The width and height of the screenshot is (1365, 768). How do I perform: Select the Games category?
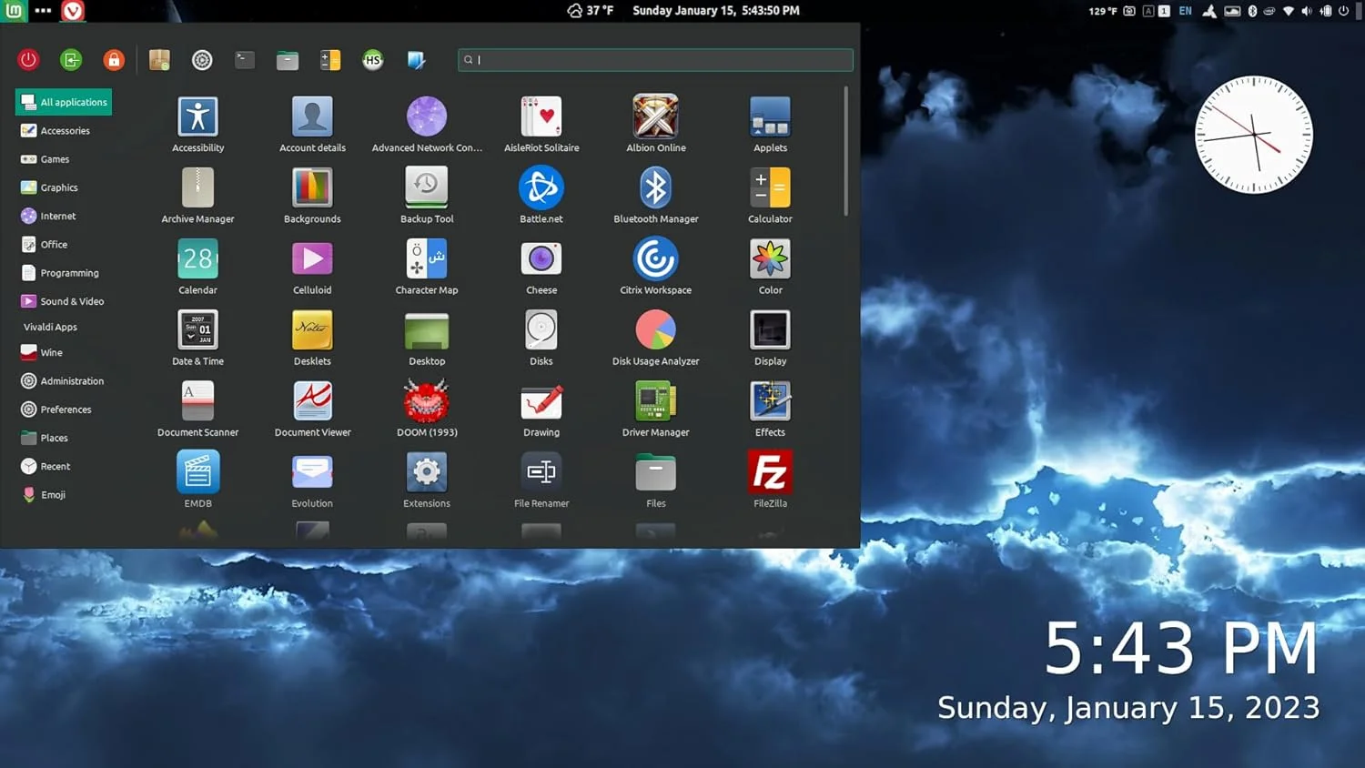pos(55,159)
